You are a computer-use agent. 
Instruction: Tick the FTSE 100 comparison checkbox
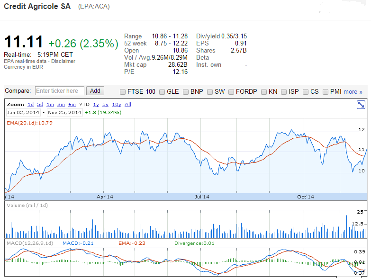point(123,92)
